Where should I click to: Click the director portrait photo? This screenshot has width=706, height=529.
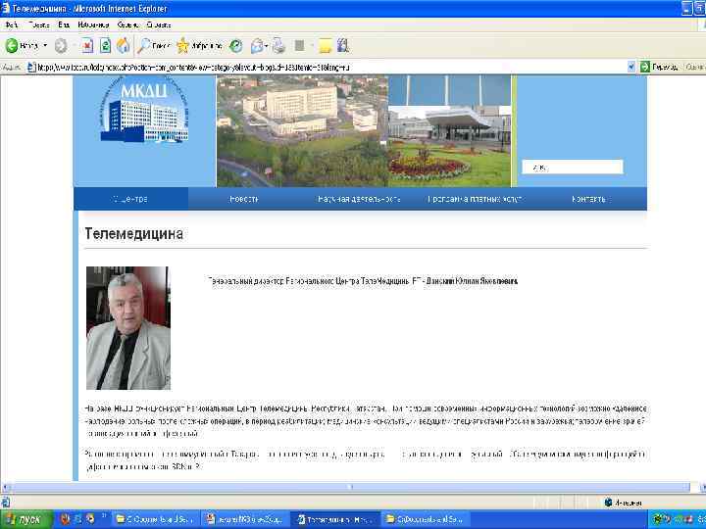pyautogui.click(x=128, y=328)
